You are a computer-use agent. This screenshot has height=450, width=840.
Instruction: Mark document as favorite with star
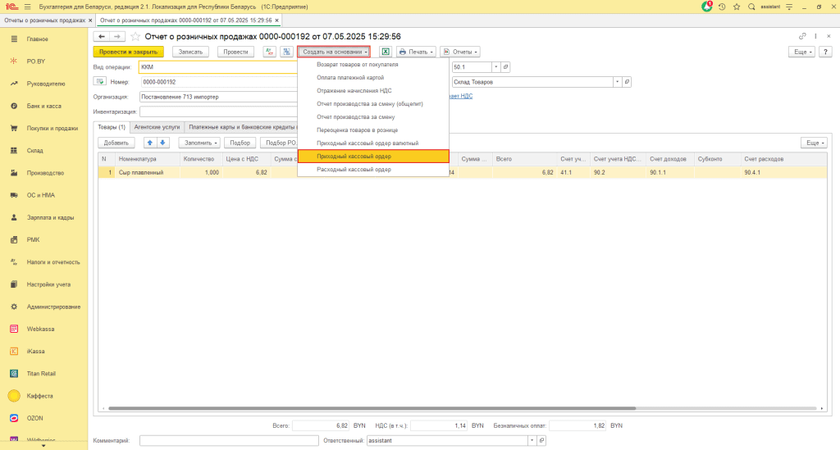[x=135, y=37]
